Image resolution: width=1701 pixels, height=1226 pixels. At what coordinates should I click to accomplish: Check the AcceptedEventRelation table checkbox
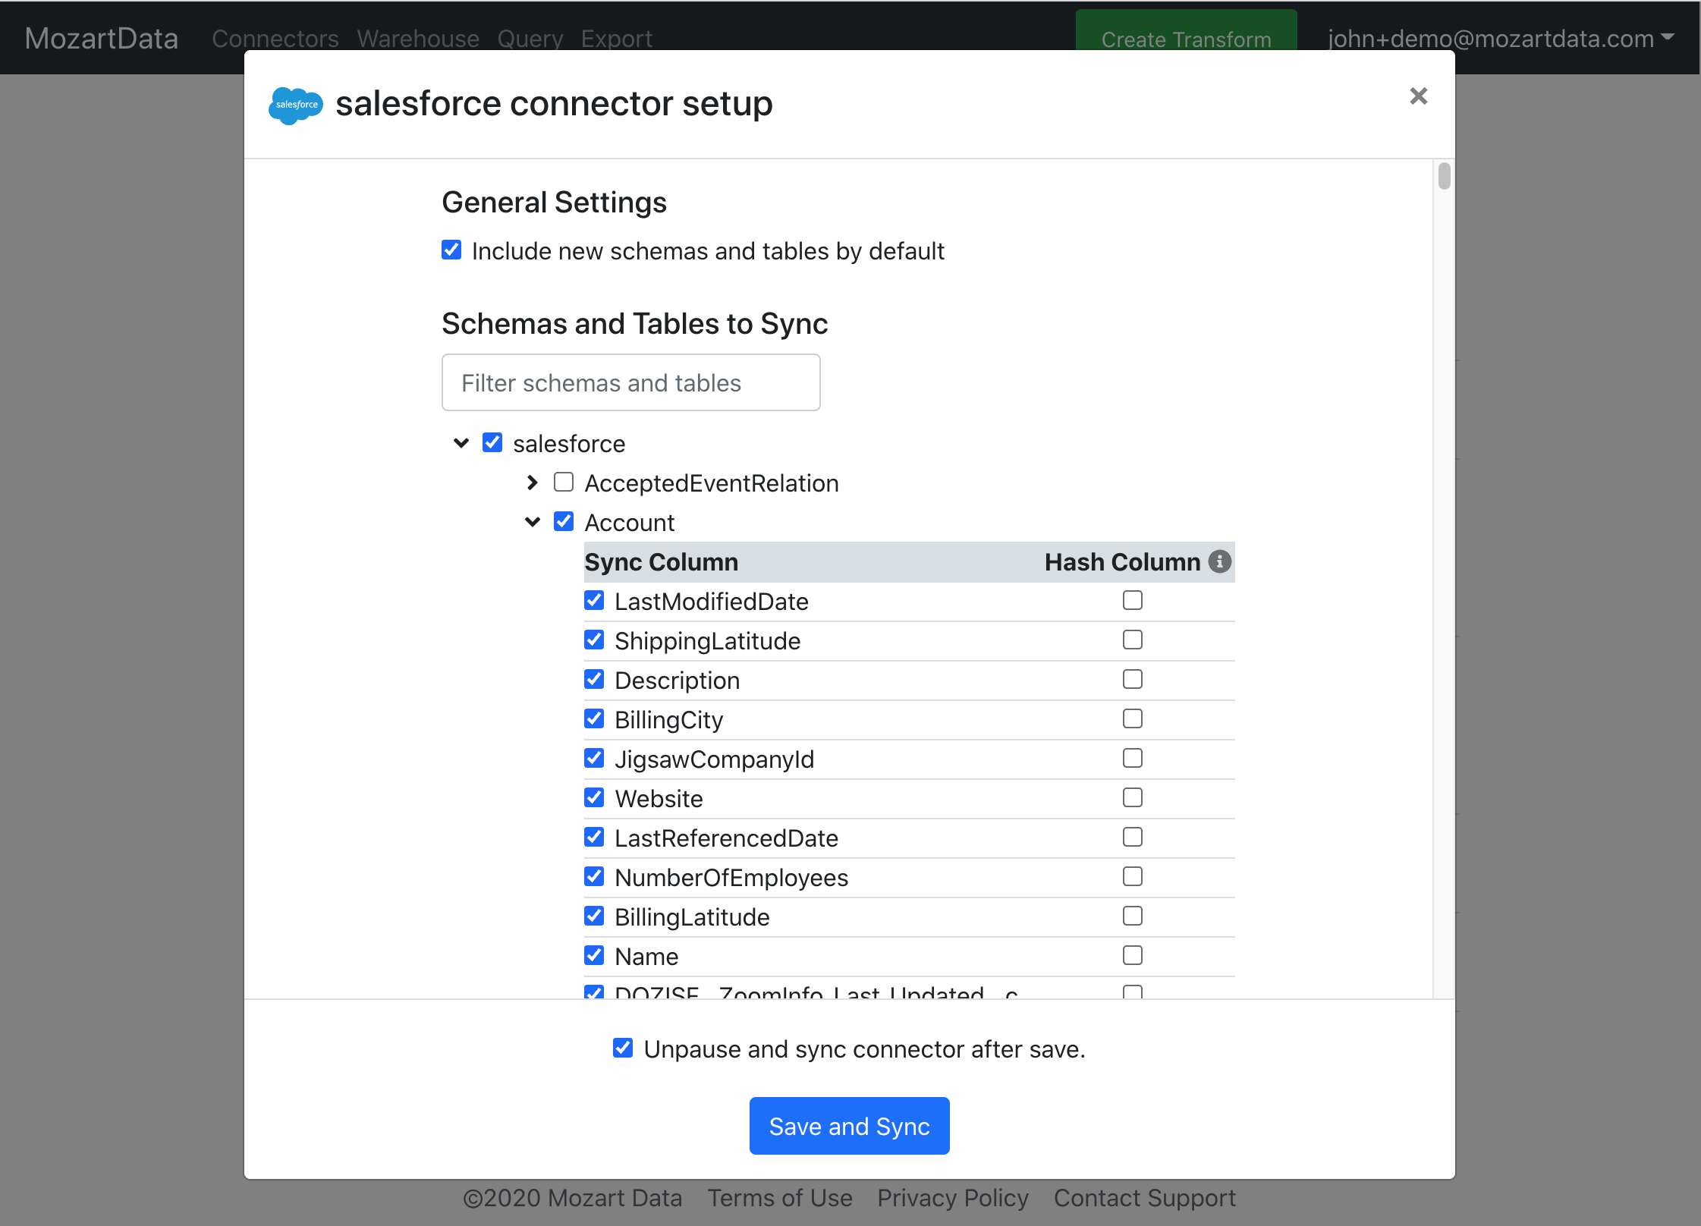[564, 483]
